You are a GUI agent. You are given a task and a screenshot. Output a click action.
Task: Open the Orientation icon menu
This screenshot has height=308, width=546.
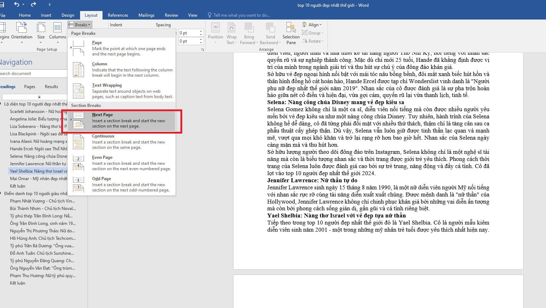(x=22, y=33)
